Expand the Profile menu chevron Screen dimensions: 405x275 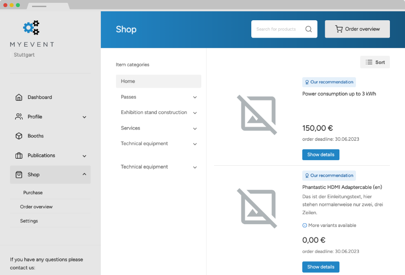pos(84,117)
